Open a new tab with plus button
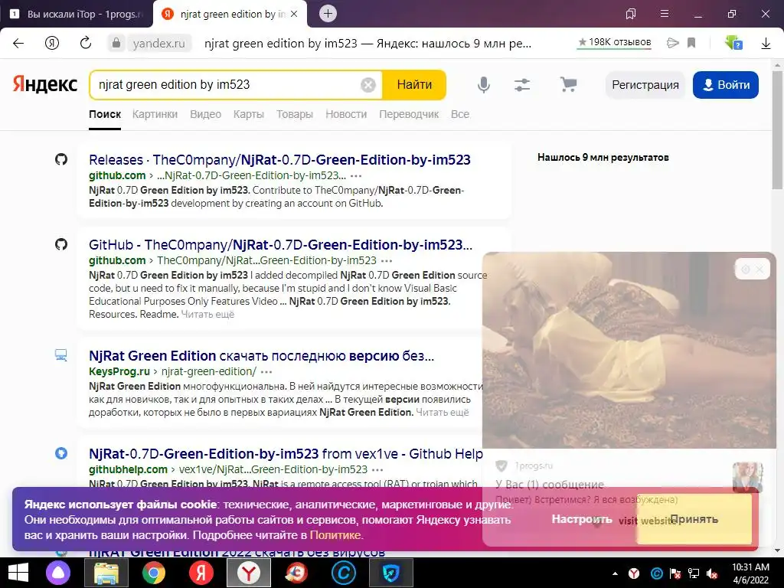The width and height of the screenshot is (784, 588). [x=328, y=14]
